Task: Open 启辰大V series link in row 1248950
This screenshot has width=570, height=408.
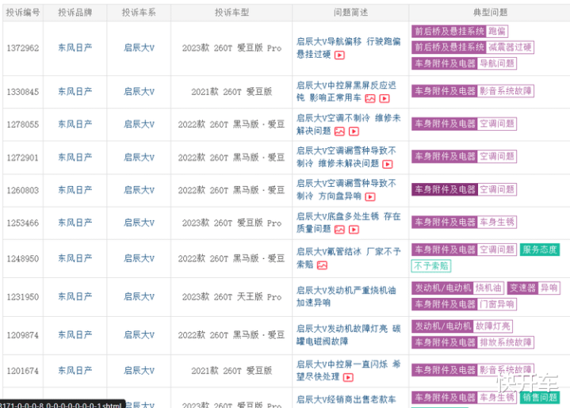Action: pos(139,258)
